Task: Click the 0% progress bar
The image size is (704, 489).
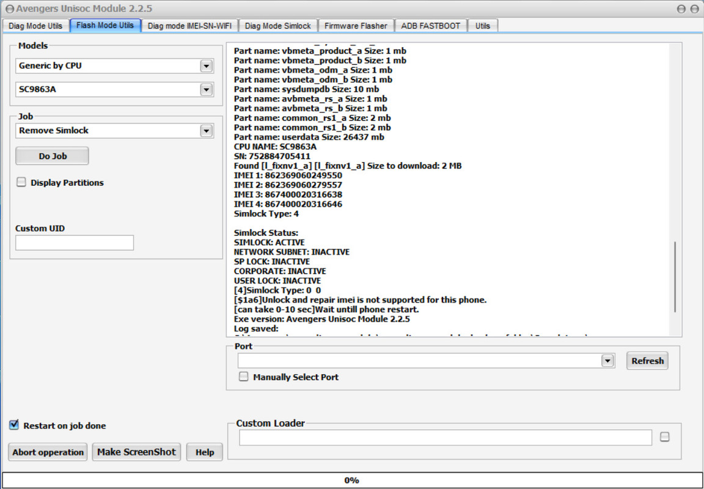Action: (x=351, y=480)
